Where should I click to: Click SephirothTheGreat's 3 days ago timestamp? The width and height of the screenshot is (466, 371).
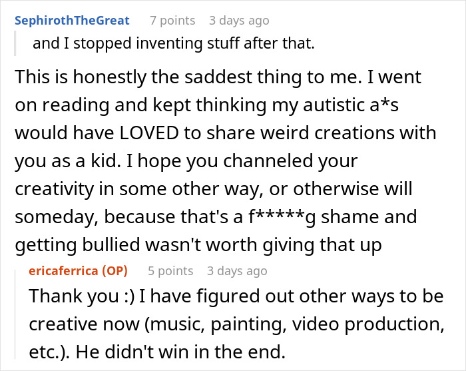pos(240,21)
